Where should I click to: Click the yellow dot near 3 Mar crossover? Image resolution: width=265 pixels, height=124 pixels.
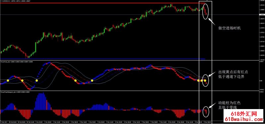click(92, 81)
